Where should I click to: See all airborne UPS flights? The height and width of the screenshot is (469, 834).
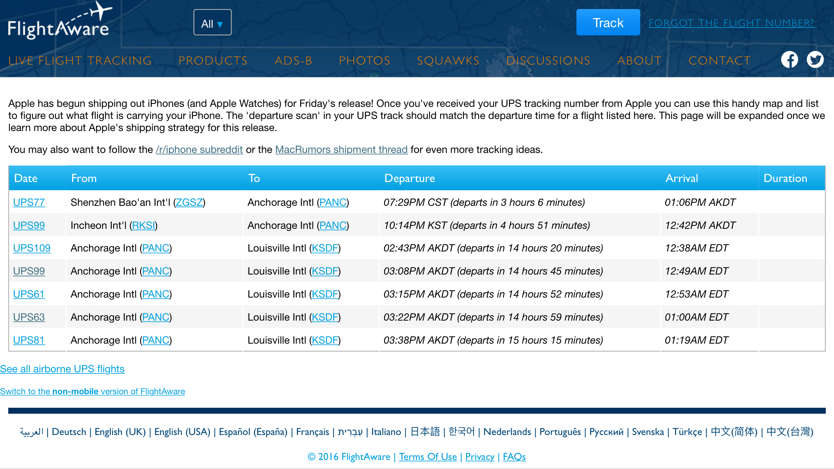tap(62, 369)
